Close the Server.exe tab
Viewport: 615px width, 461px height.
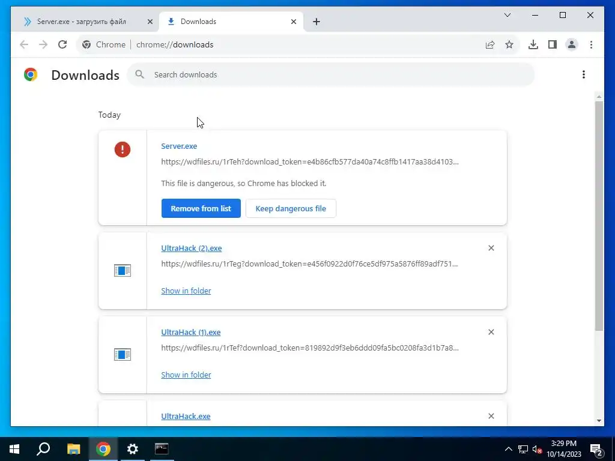point(150,22)
